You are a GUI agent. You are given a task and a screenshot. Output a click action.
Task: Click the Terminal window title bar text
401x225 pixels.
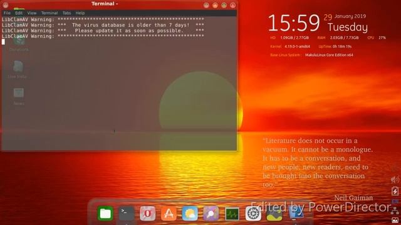[105, 4]
